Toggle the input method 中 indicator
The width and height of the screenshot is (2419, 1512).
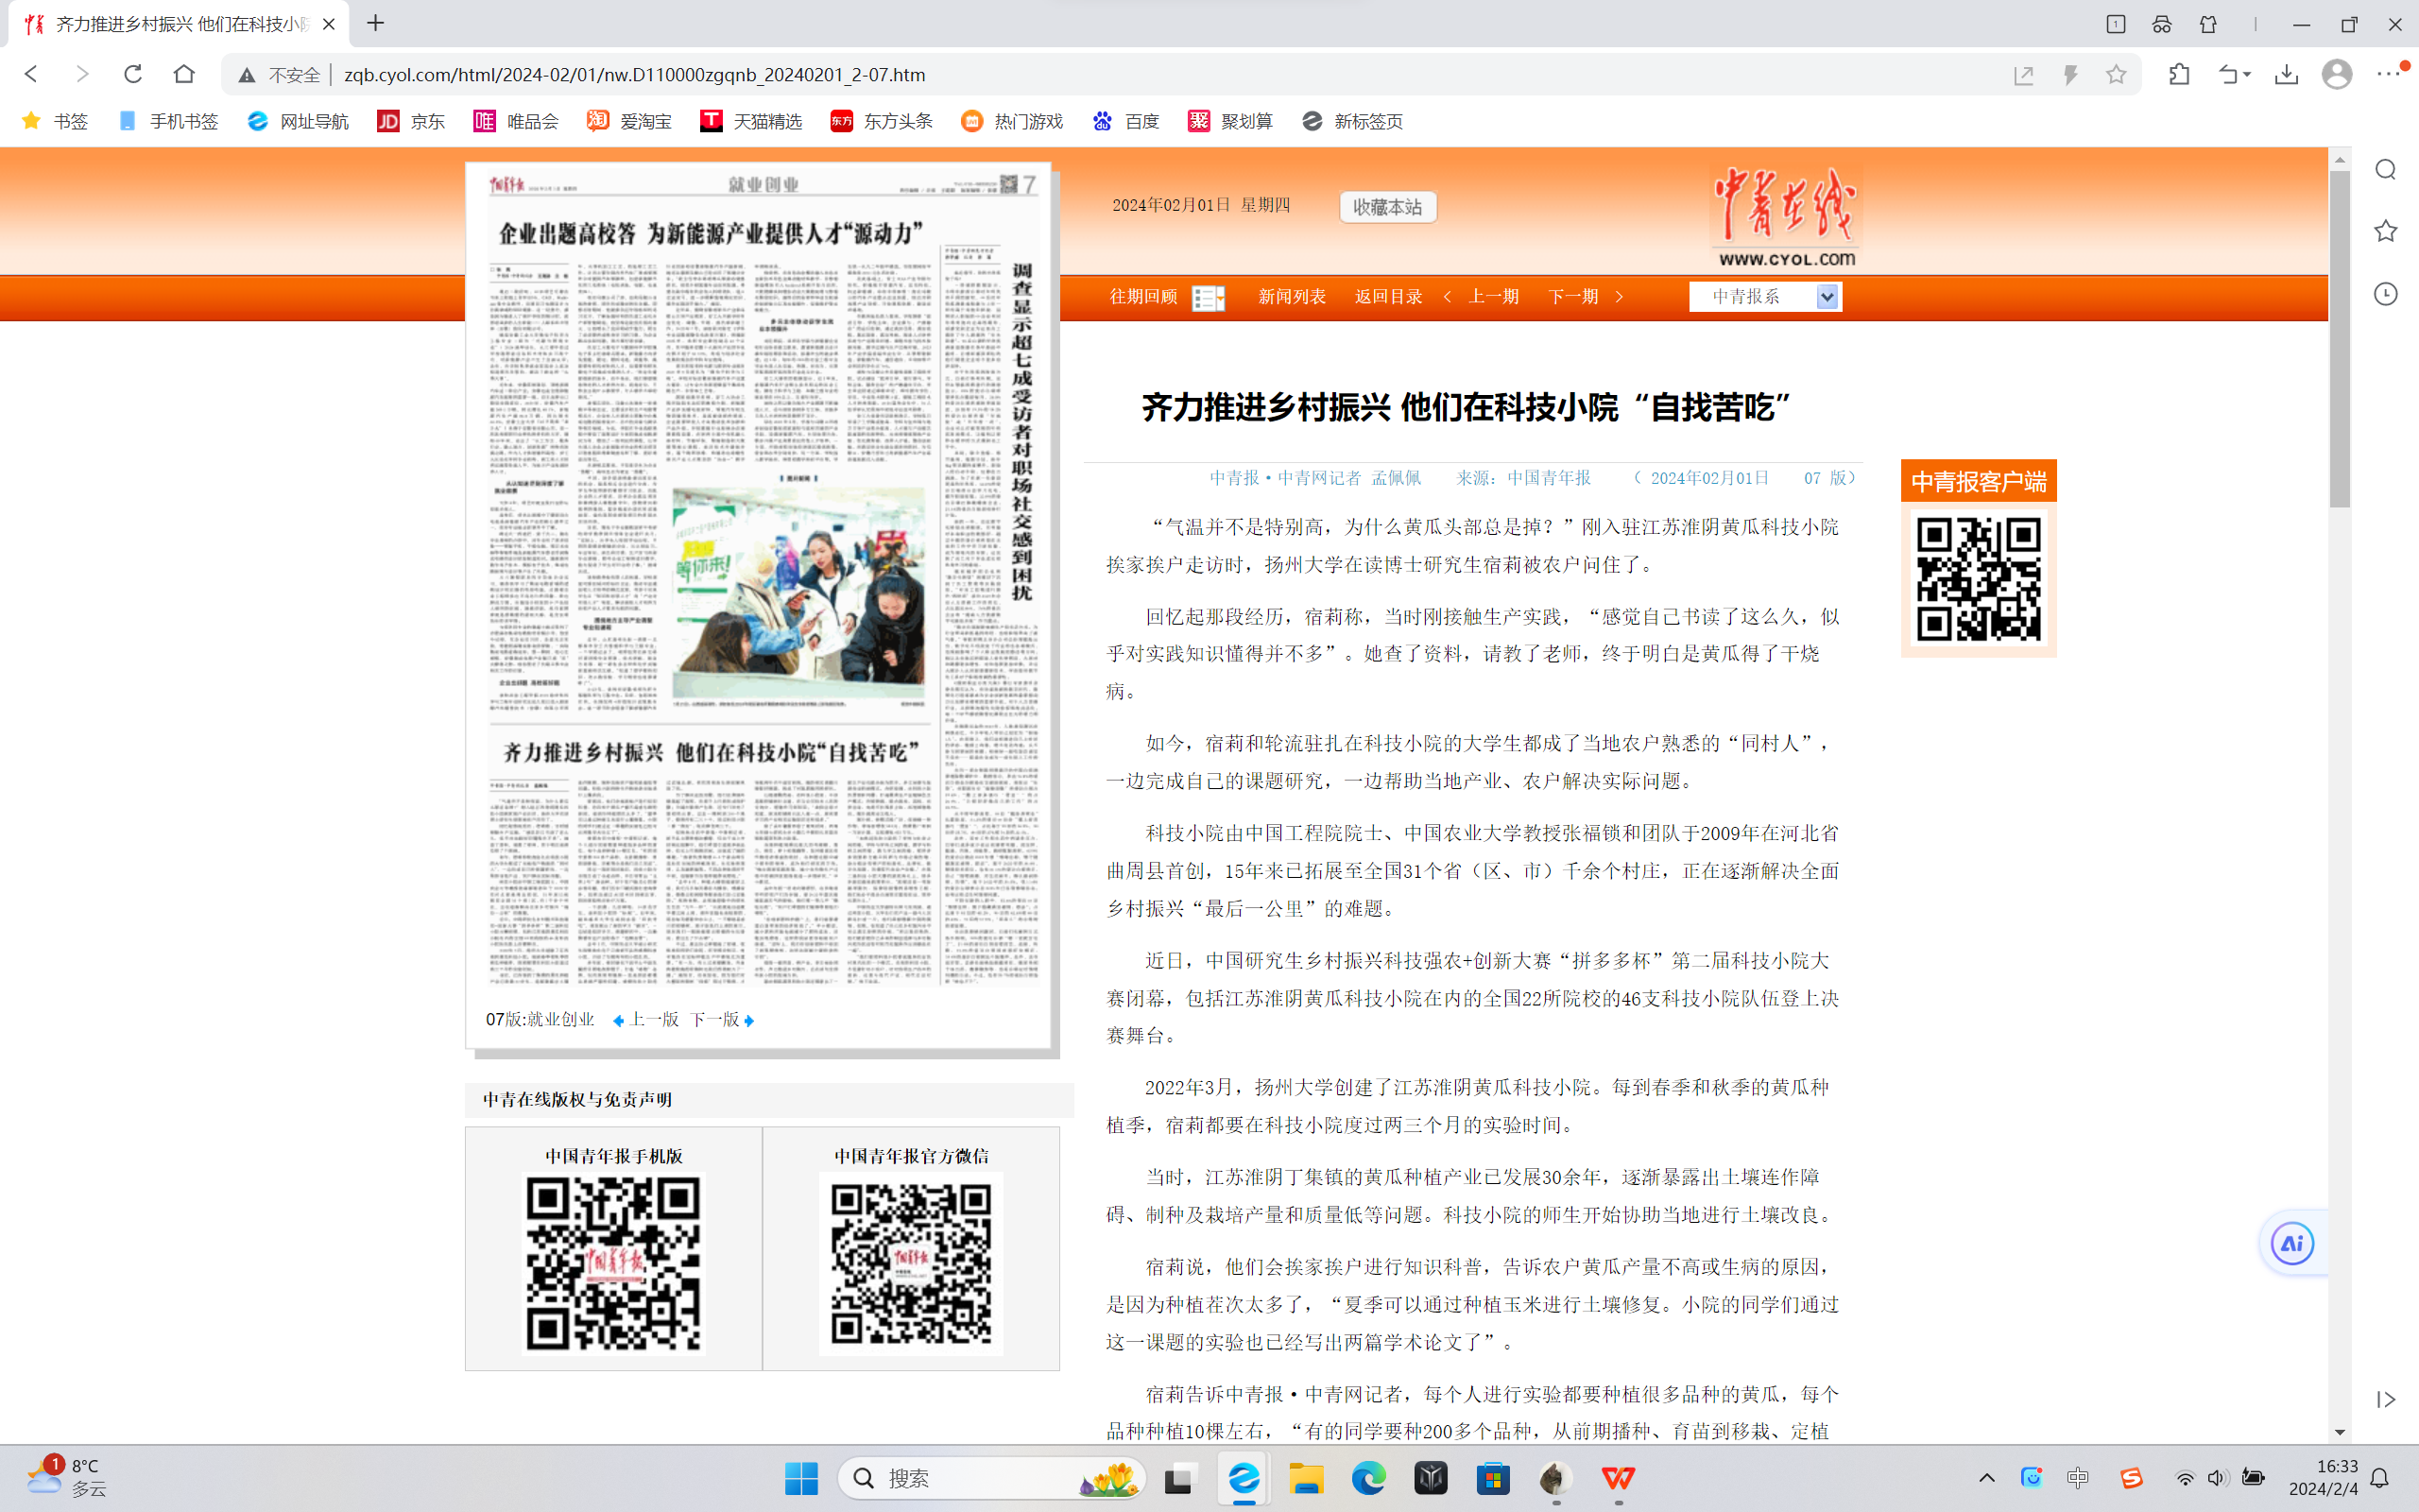(2077, 1478)
